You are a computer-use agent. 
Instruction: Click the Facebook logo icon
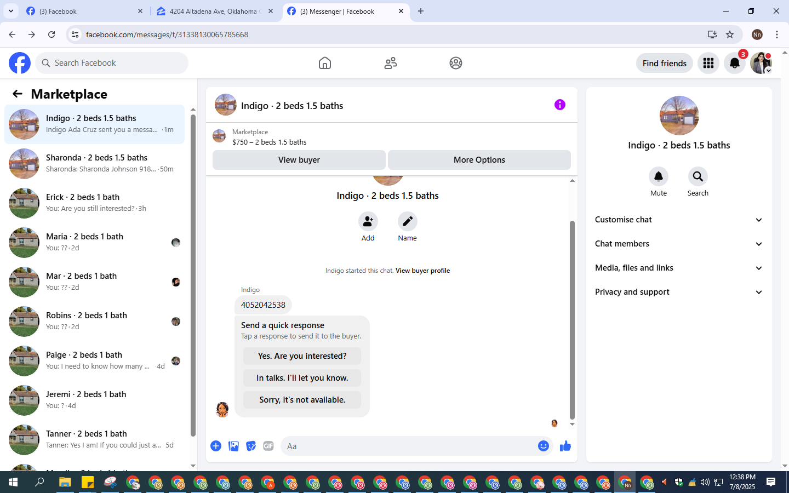click(x=20, y=63)
